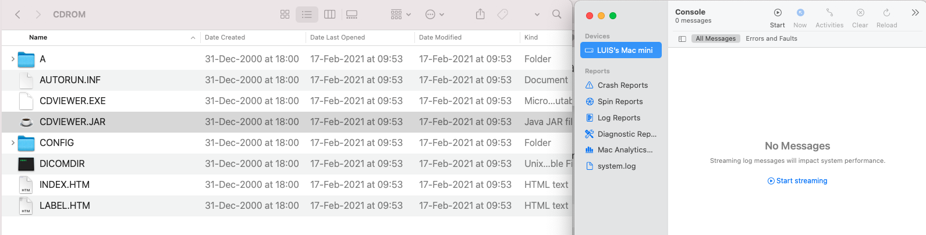Image resolution: width=926 pixels, height=235 pixels.
Task: Click the Finder Share icon
Action: tap(480, 14)
